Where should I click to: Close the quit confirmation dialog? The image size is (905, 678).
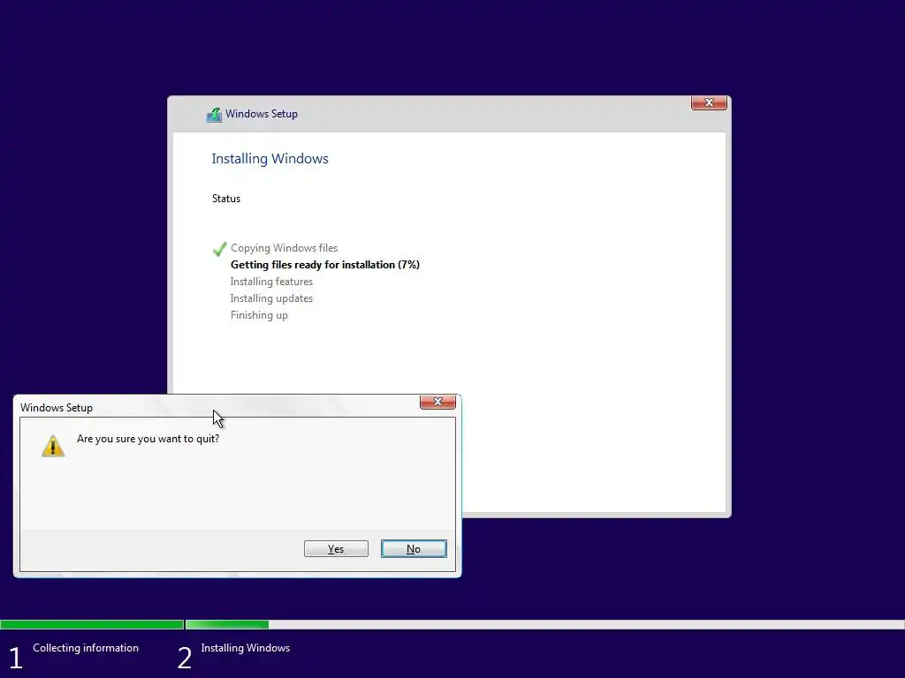click(x=437, y=402)
